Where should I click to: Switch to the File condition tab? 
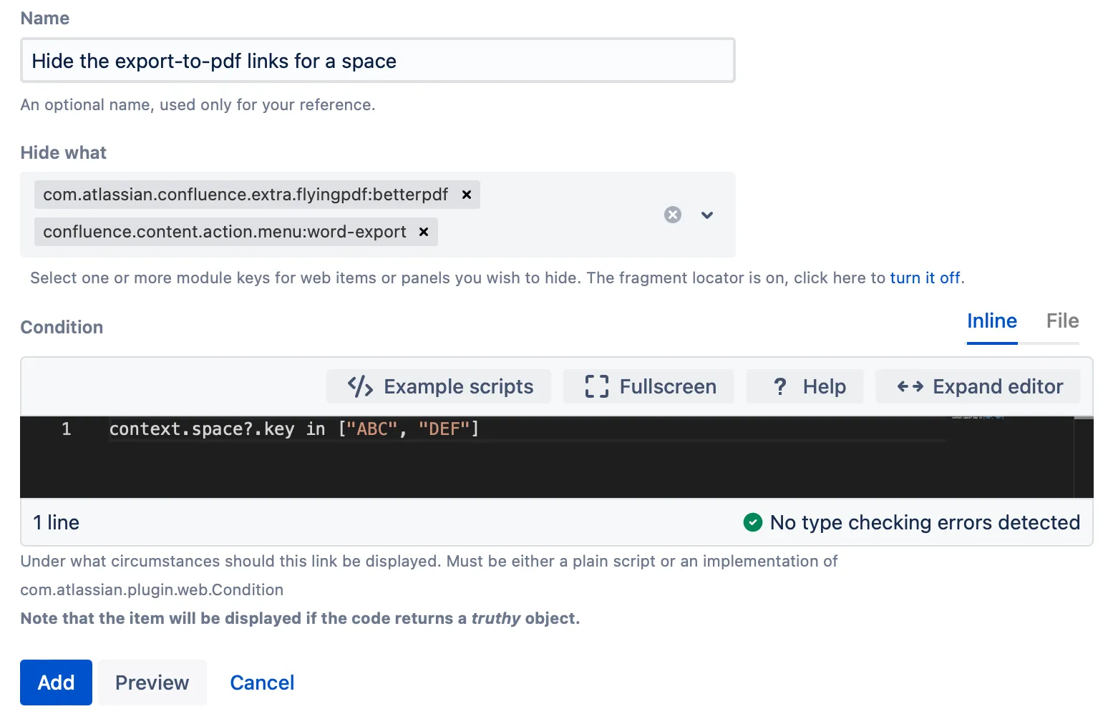coord(1062,321)
